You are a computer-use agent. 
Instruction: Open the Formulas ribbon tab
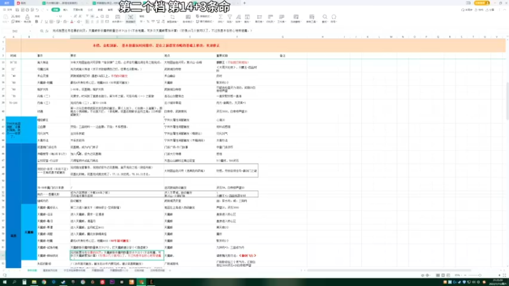(90, 10)
